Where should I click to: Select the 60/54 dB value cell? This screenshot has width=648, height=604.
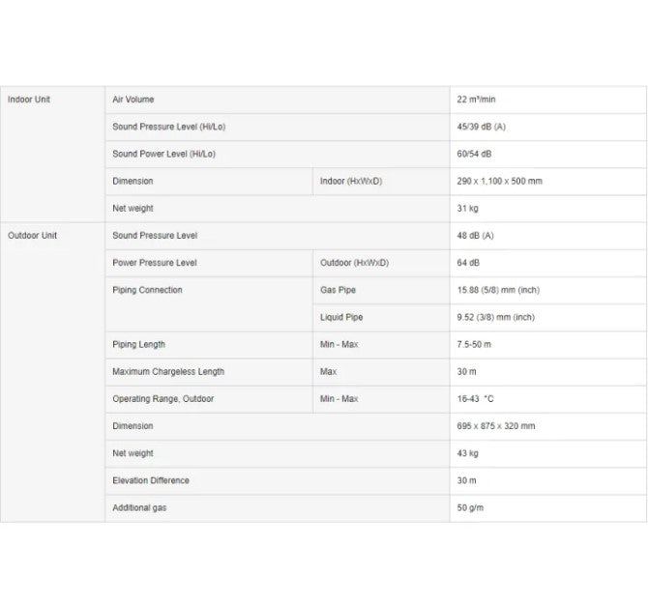pos(548,154)
